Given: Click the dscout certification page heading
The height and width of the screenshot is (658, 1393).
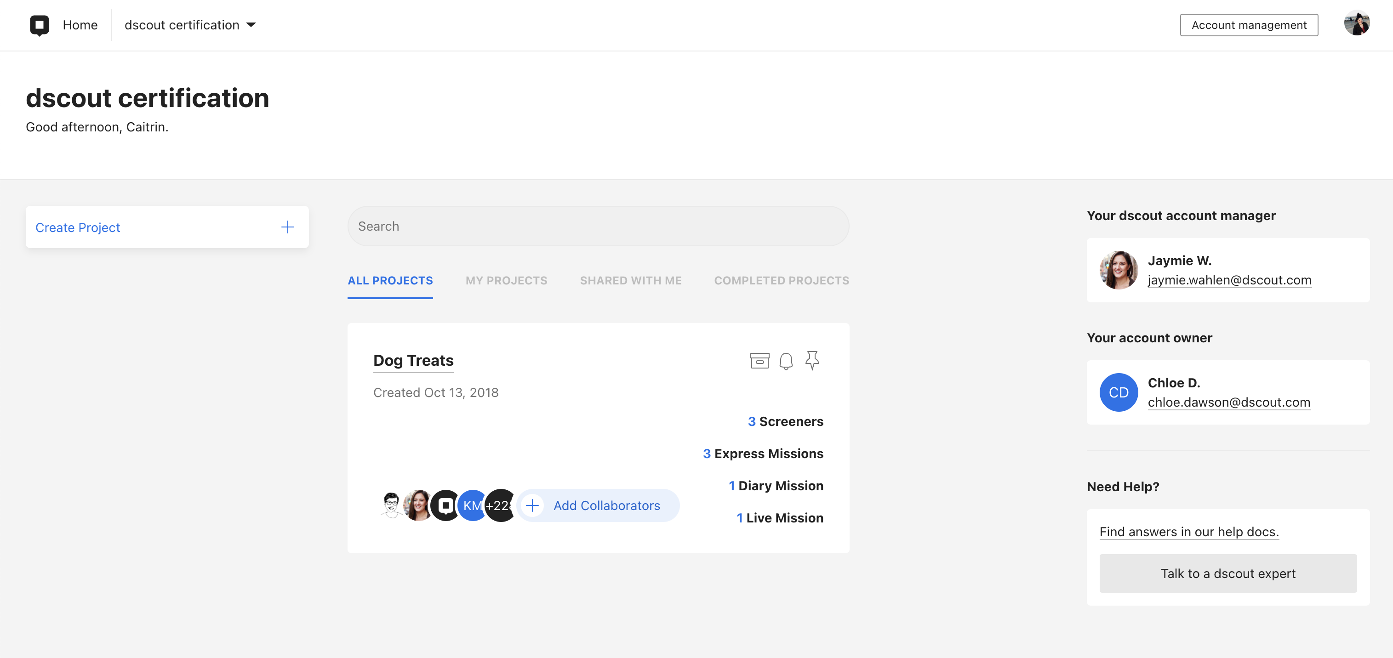Looking at the screenshot, I should point(147,98).
